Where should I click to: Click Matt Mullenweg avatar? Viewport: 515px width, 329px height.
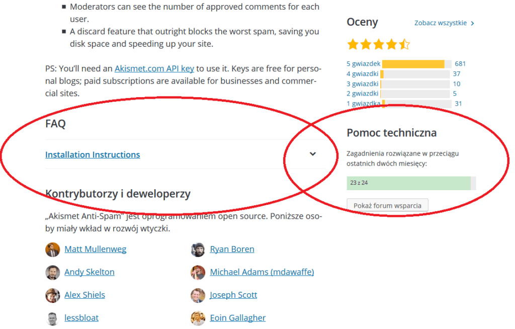coord(52,250)
